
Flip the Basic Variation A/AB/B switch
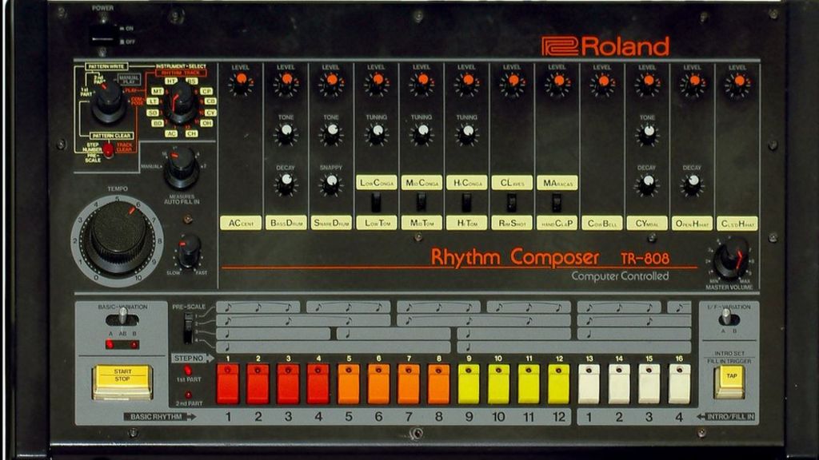tap(122, 318)
